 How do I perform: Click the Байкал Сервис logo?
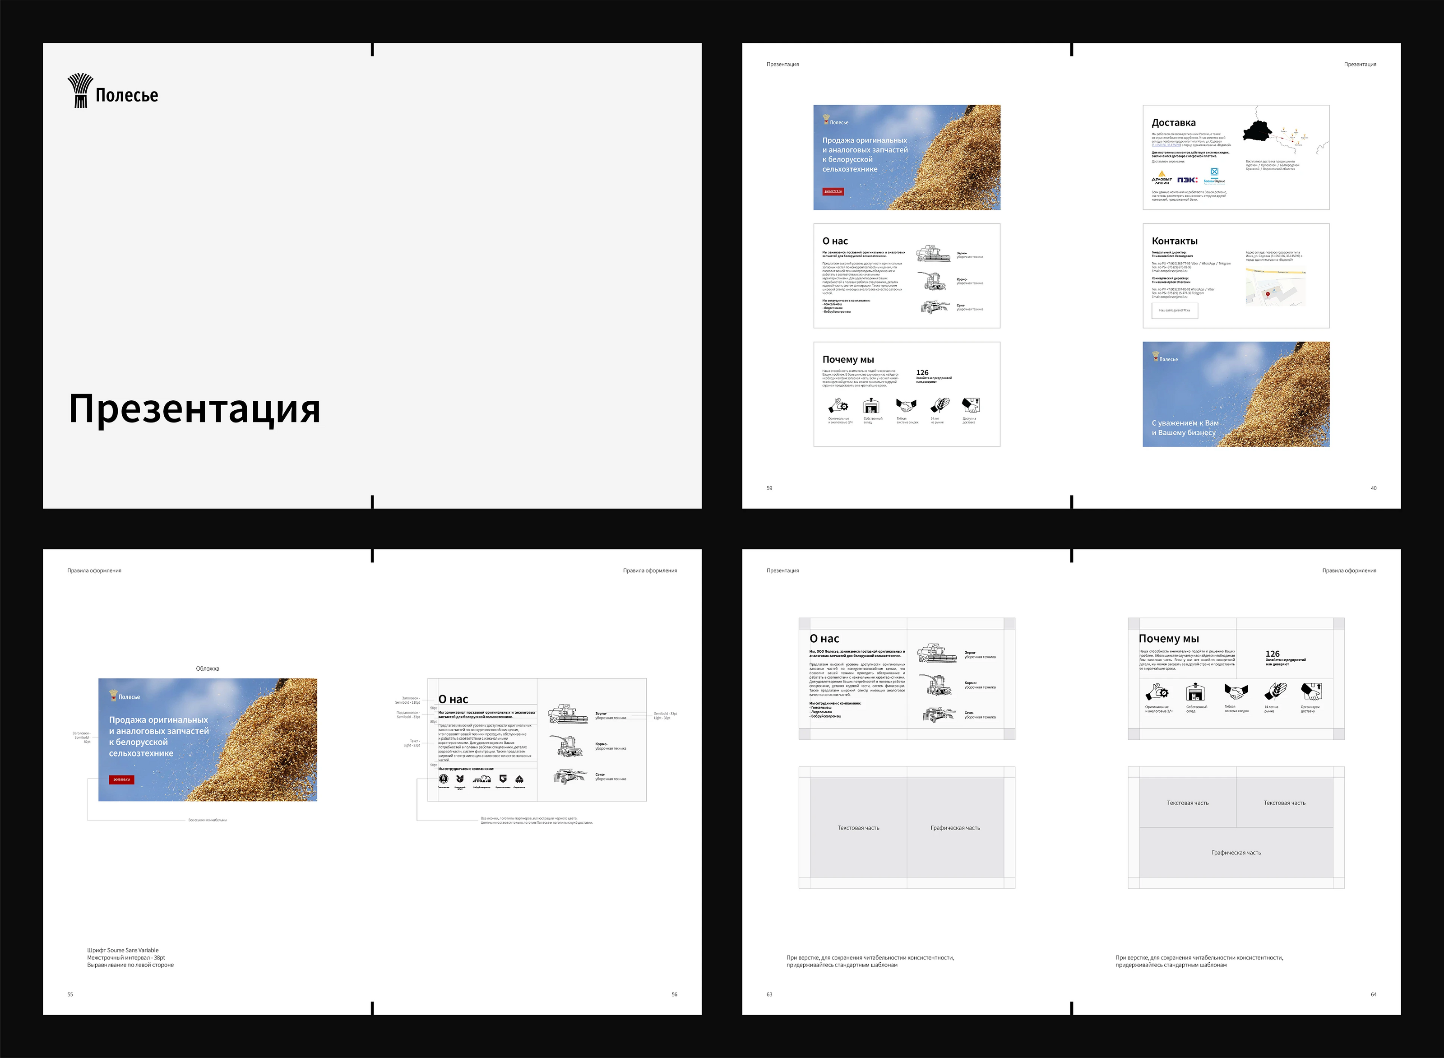[1214, 176]
